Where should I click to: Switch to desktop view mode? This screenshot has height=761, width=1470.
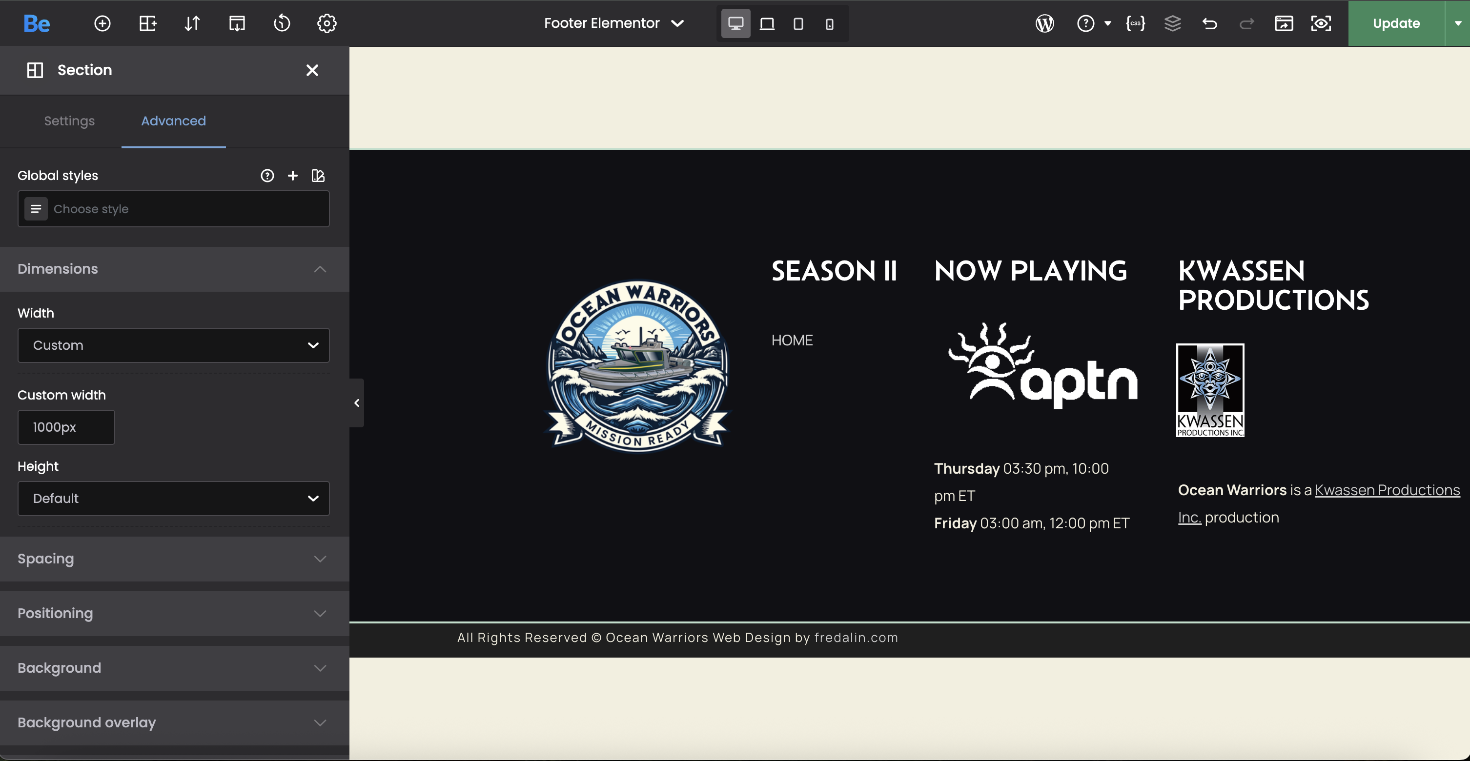[x=735, y=23]
